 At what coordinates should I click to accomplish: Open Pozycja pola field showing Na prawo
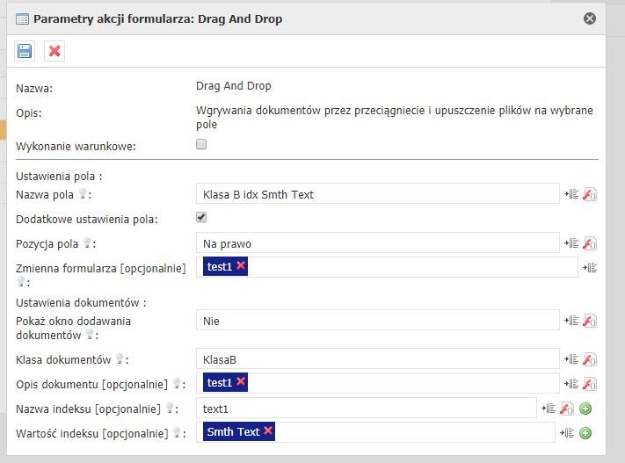377,243
